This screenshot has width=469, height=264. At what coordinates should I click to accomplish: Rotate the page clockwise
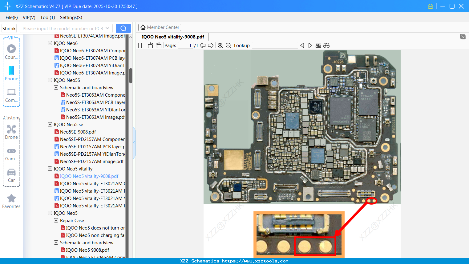pos(159,46)
